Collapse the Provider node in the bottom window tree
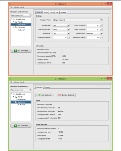The width and height of the screenshot is (121, 151). tap(14, 97)
